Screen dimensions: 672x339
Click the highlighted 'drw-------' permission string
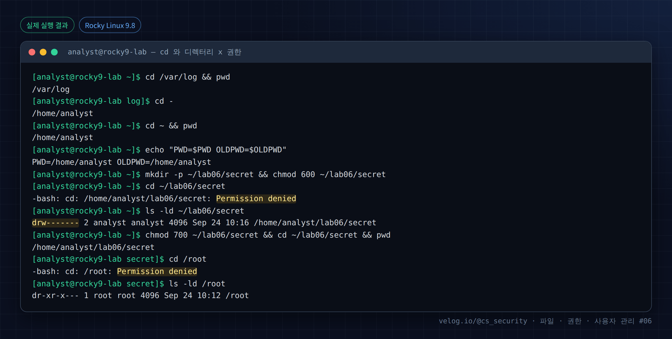[55, 223]
